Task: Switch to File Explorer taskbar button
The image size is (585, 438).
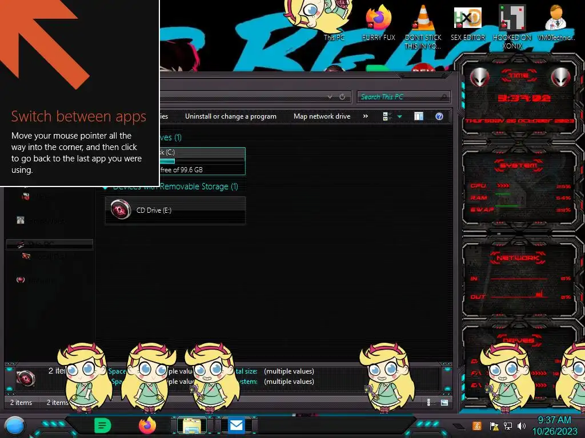Action: 192,425
